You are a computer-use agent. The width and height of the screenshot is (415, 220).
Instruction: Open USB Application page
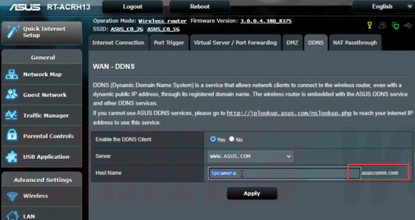point(42,157)
